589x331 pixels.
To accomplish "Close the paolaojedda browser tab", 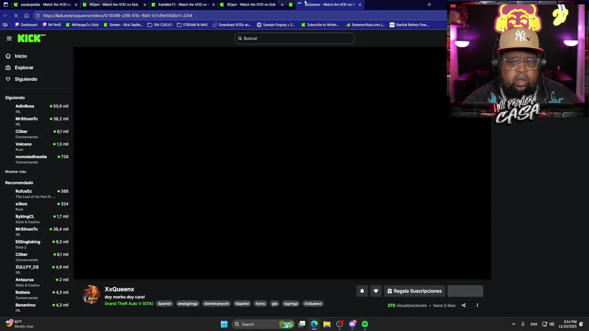I will (x=76, y=5).
